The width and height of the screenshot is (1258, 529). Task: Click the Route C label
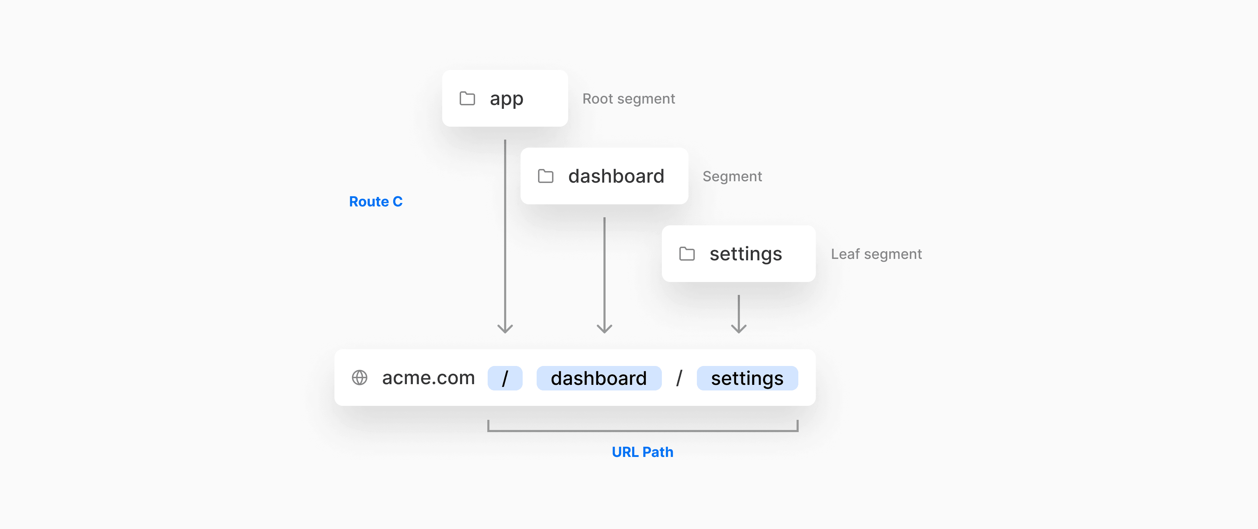(x=375, y=201)
